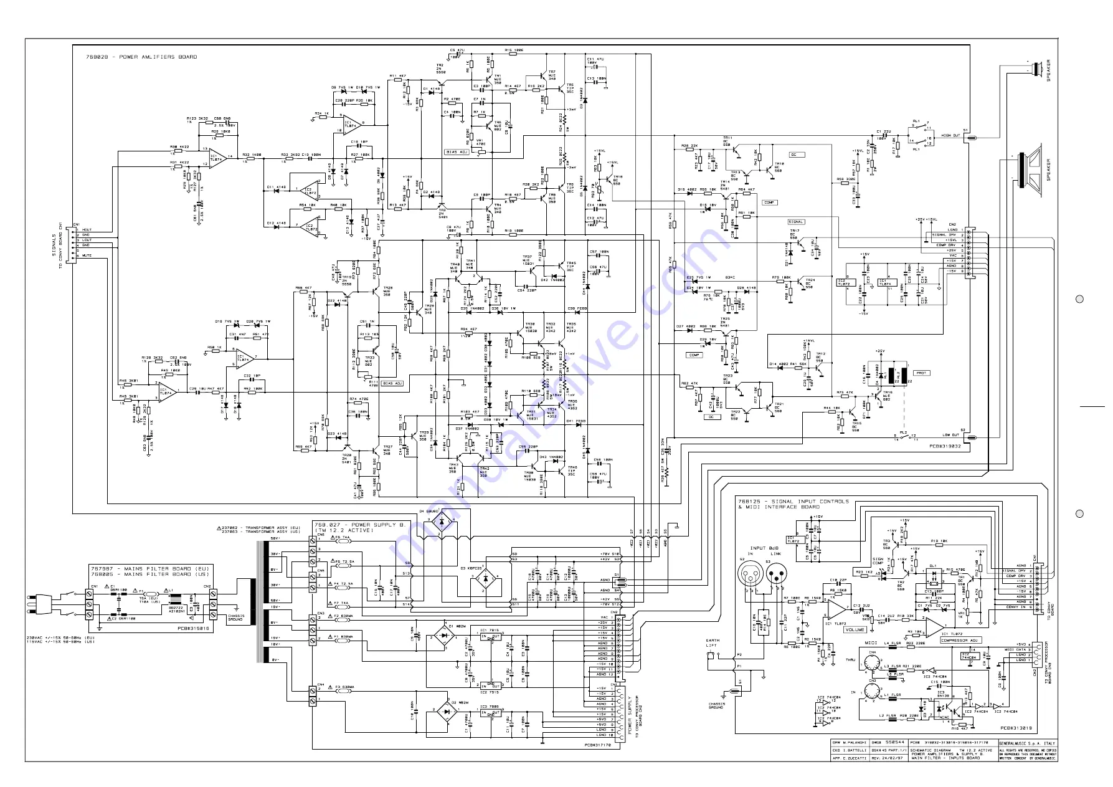Screen dimensions: 1113x787
Task: Click the 'MIDI' section label
Action: (871, 643)
